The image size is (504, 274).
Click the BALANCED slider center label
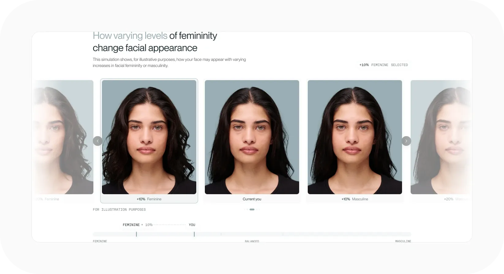pos(252,241)
